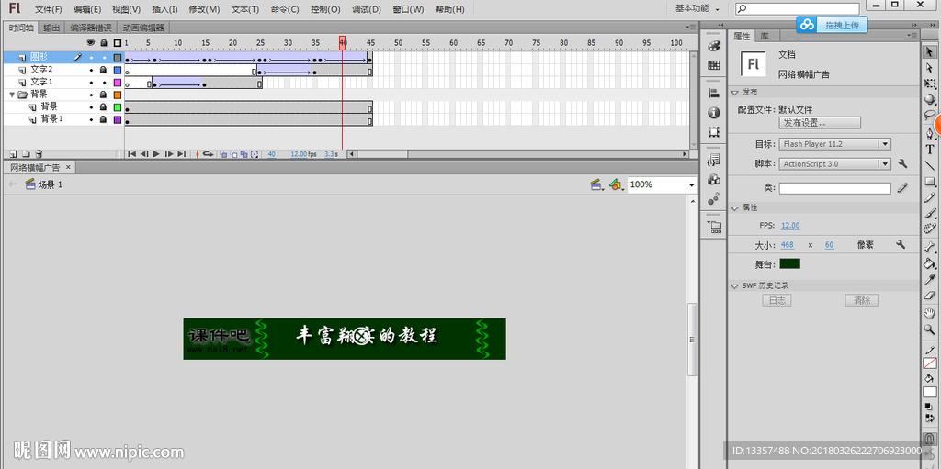
Task: Open the Code Snippets panel icon
Action: pos(714,160)
